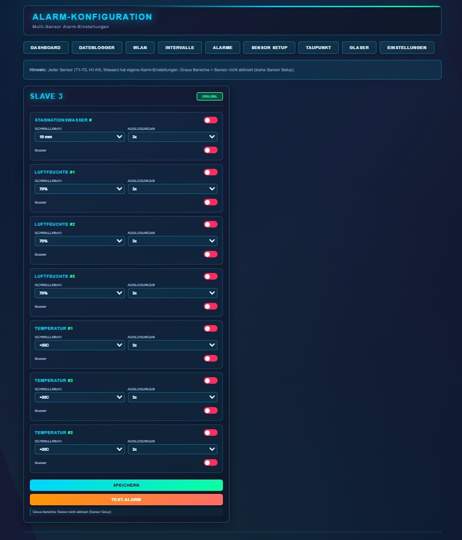Open Stagnationswasser Schwellwert dropdown showing 10 mm

coord(79,136)
